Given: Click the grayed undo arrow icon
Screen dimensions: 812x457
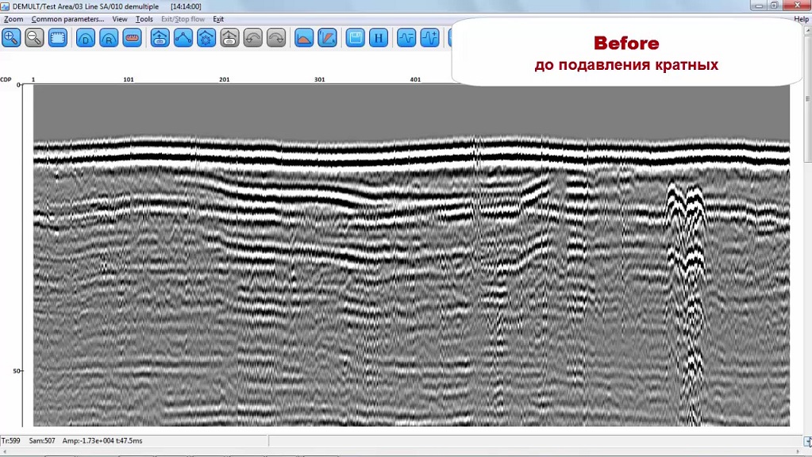Looking at the screenshot, I should click(252, 38).
